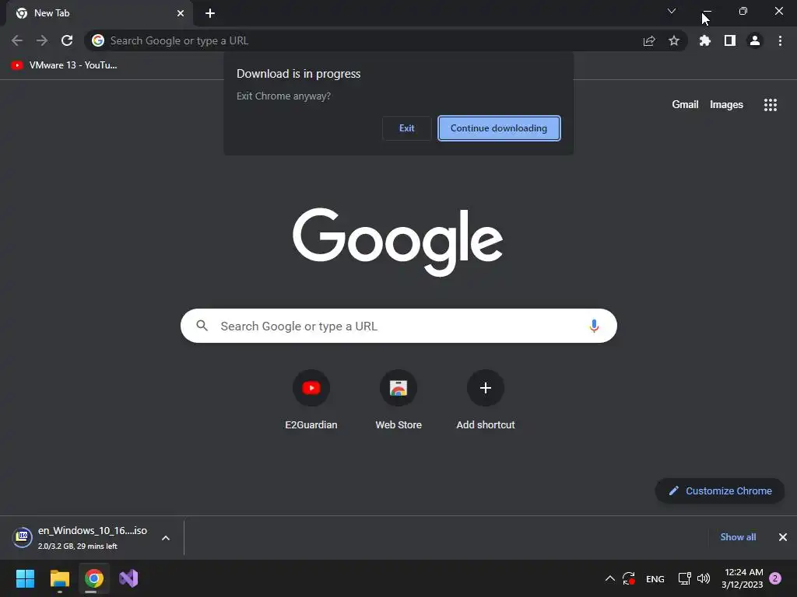The width and height of the screenshot is (797, 597).
Task: Open the ISO download file icon
Action: (23, 538)
